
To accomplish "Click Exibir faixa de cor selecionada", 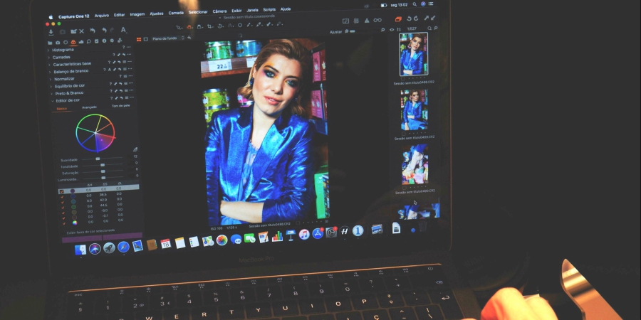I will click(90, 231).
